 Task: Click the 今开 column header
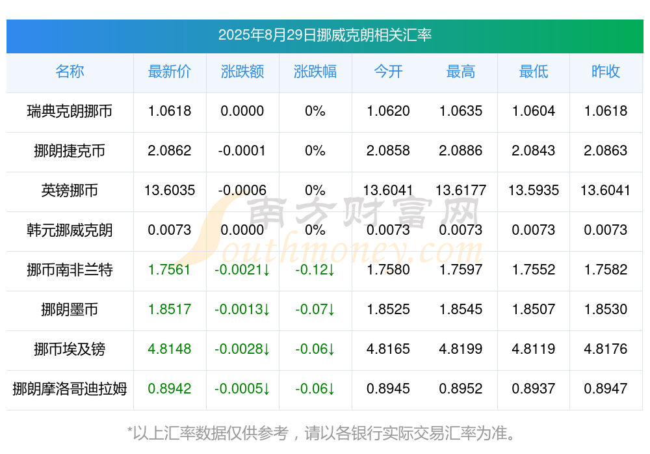click(x=388, y=72)
